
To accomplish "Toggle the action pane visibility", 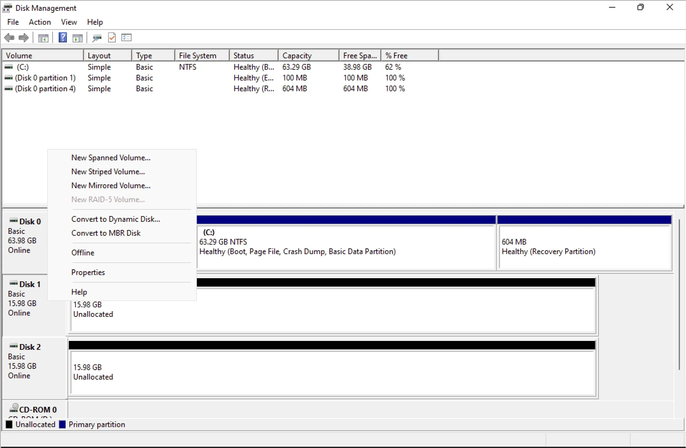I will pos(78,37).
